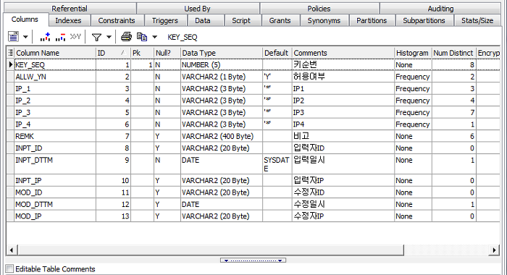Open the column display options dropdown arrow
The width and height of the screenshot is (507, 275).
tap(25, 37)
